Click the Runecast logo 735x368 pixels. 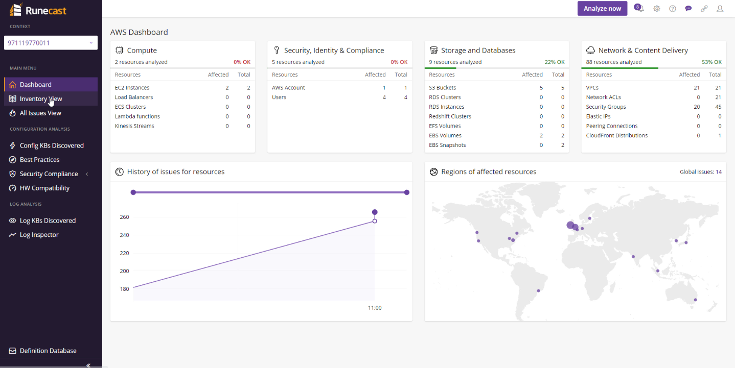coord(38,10)
